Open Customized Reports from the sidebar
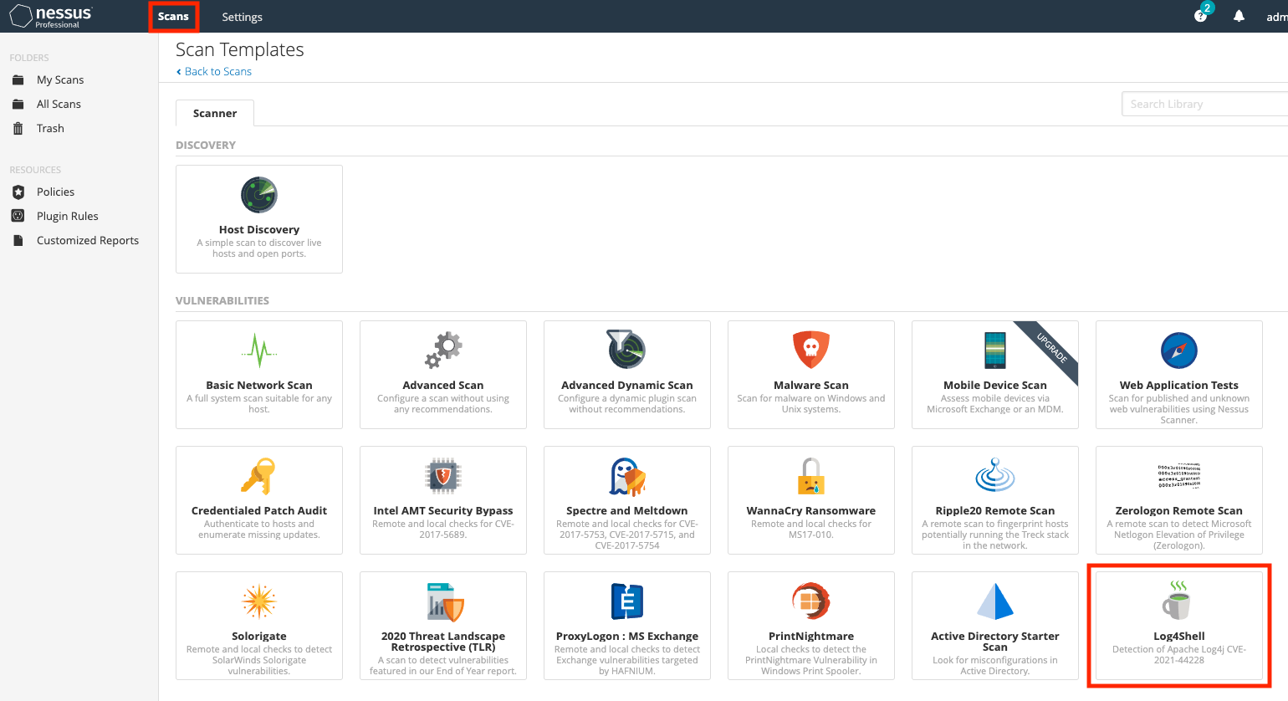 [88, 240]
